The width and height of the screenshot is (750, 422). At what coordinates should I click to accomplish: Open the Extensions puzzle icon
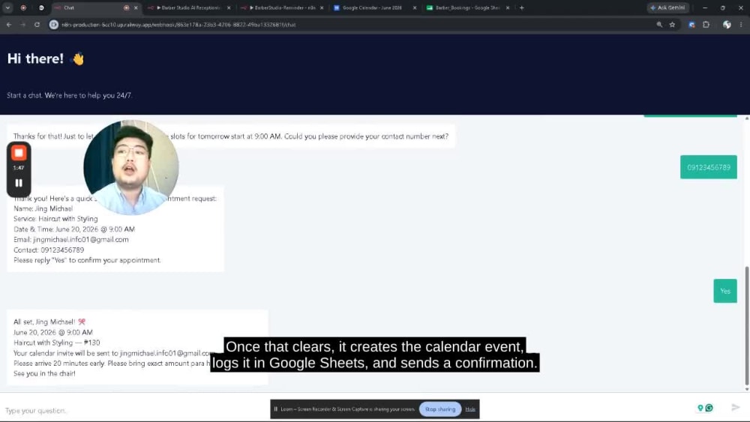tap(706, 25)
